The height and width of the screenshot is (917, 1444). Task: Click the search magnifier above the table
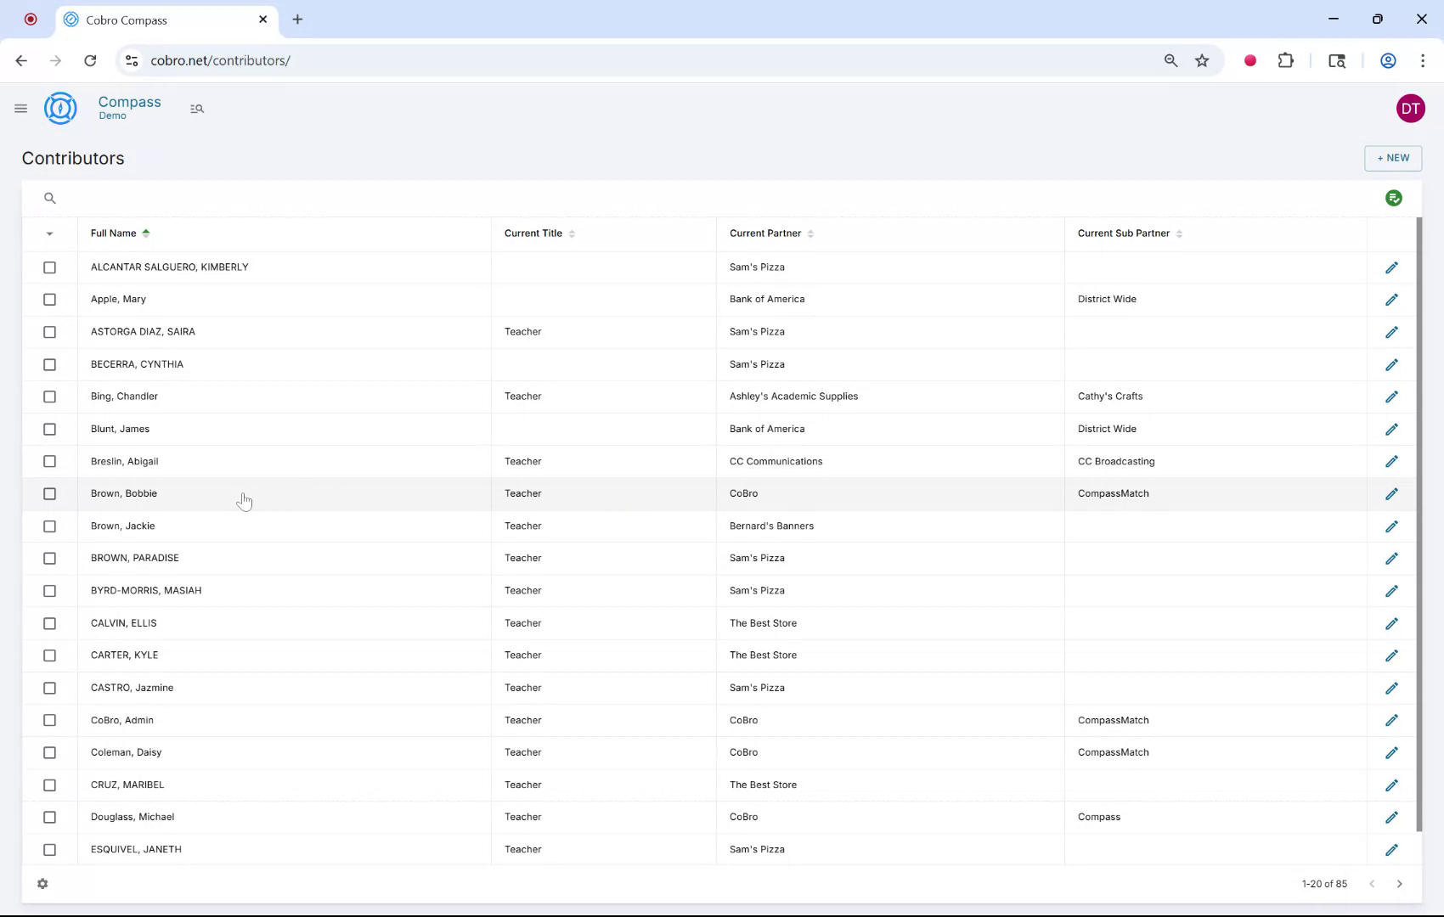click(49, 198)
